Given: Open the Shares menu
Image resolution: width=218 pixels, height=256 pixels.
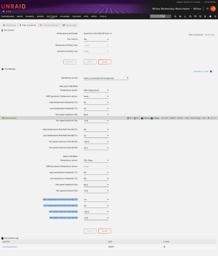Looking at the screenshot, I should pyautogui.click(x=30, y=16).
